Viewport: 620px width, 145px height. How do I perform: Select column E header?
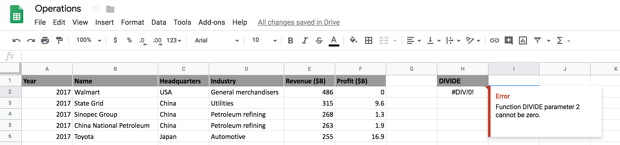click(x=309, y=69)
